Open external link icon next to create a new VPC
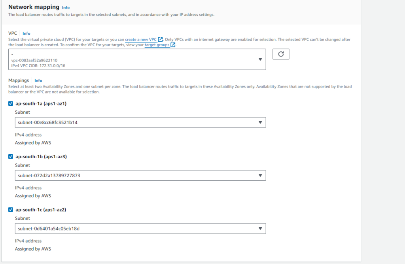The width and height of the screenshot is (405, 264). click(x=160, y=39)
